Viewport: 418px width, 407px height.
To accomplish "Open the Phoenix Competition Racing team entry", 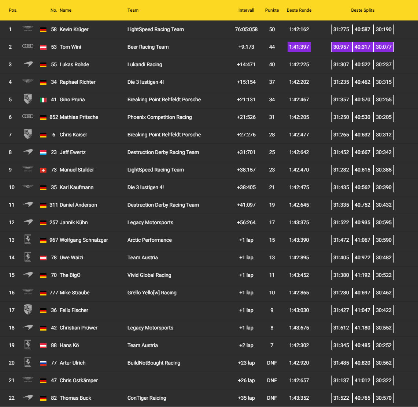I will pyautogui.click(x=159, y=117).
